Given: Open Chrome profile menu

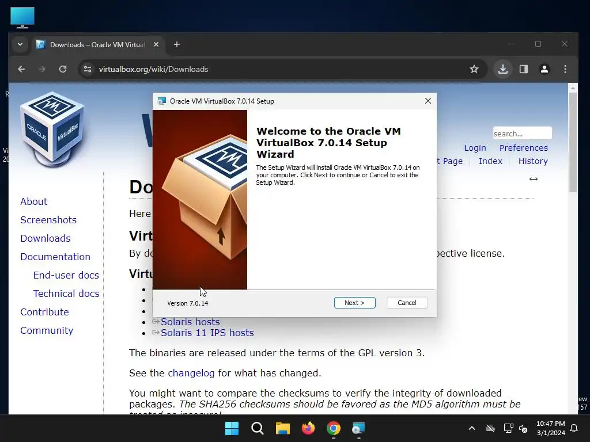Looking at the screenshot, I should (x=544, y=69).
